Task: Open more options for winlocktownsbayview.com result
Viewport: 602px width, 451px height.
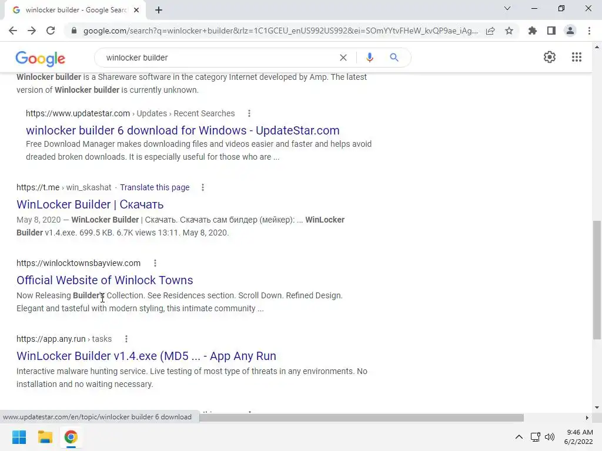Action: coord(155,263)
